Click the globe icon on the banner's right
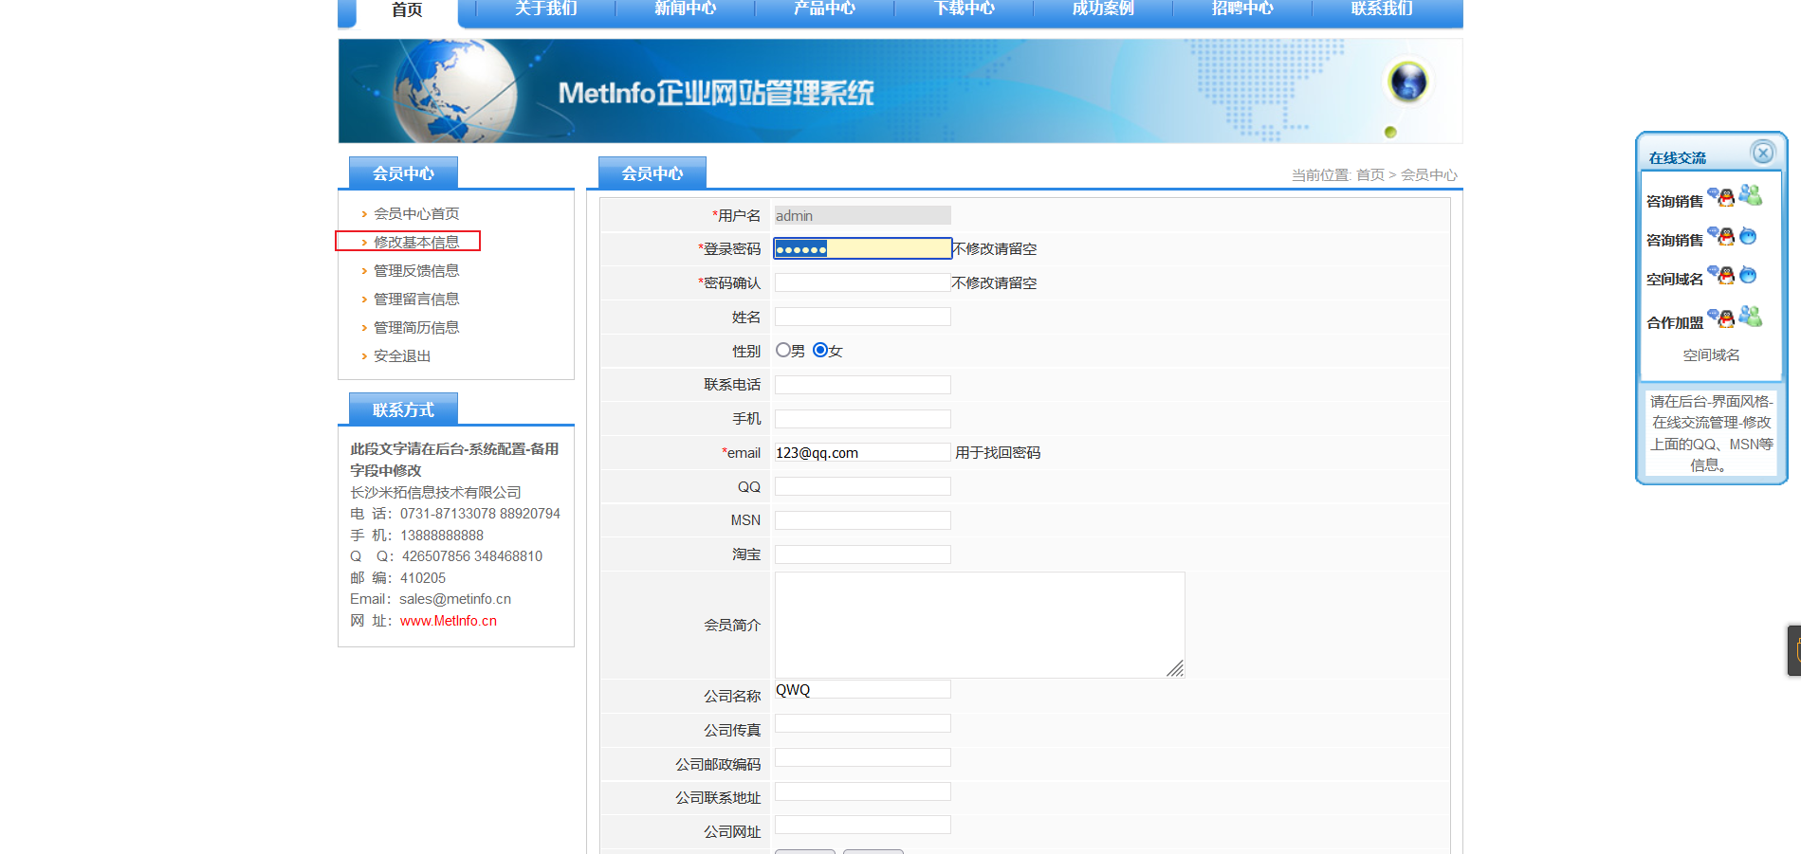The height and width of the screenshot is (854, 1801). (1407, 82)
